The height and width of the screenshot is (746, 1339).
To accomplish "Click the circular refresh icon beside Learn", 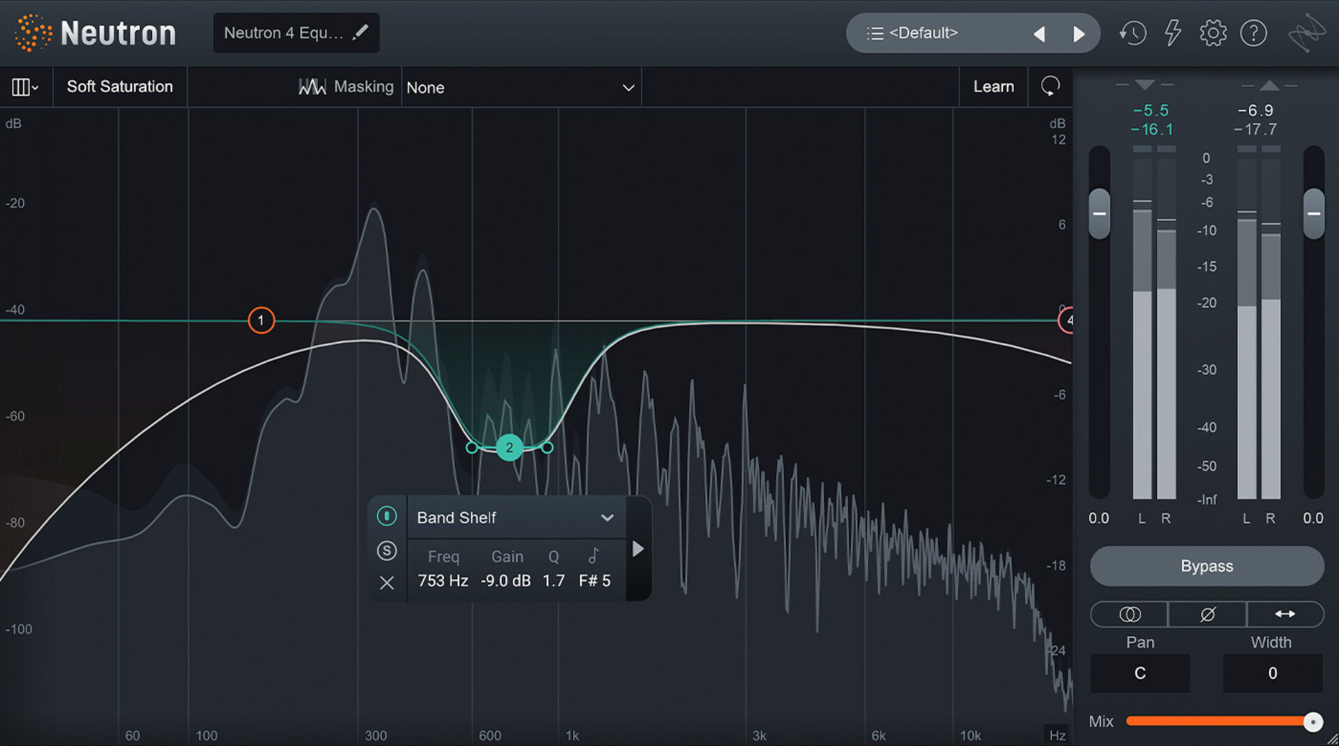I will 1050,86.
